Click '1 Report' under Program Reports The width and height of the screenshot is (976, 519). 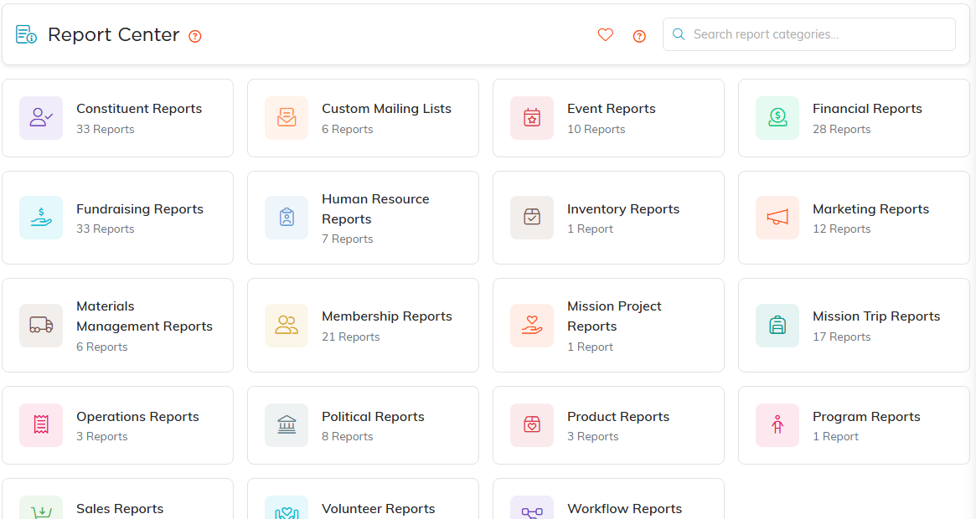point(835,437)
